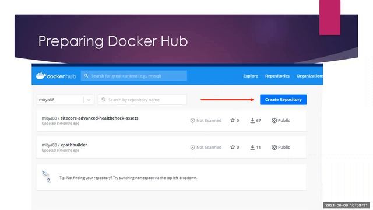Image resolution: width=373 pixels, height=210 pixels.
Task: Open the sitecore-advanced-healthcheck-assets repository
Action: [x=100, y=118]
